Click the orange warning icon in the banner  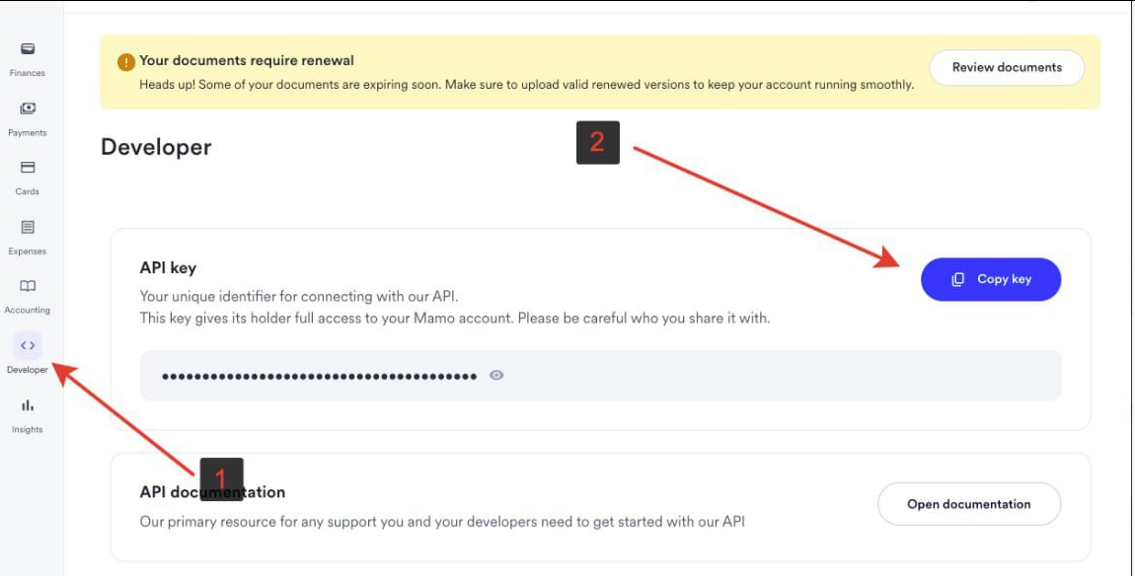coord(126,62)
